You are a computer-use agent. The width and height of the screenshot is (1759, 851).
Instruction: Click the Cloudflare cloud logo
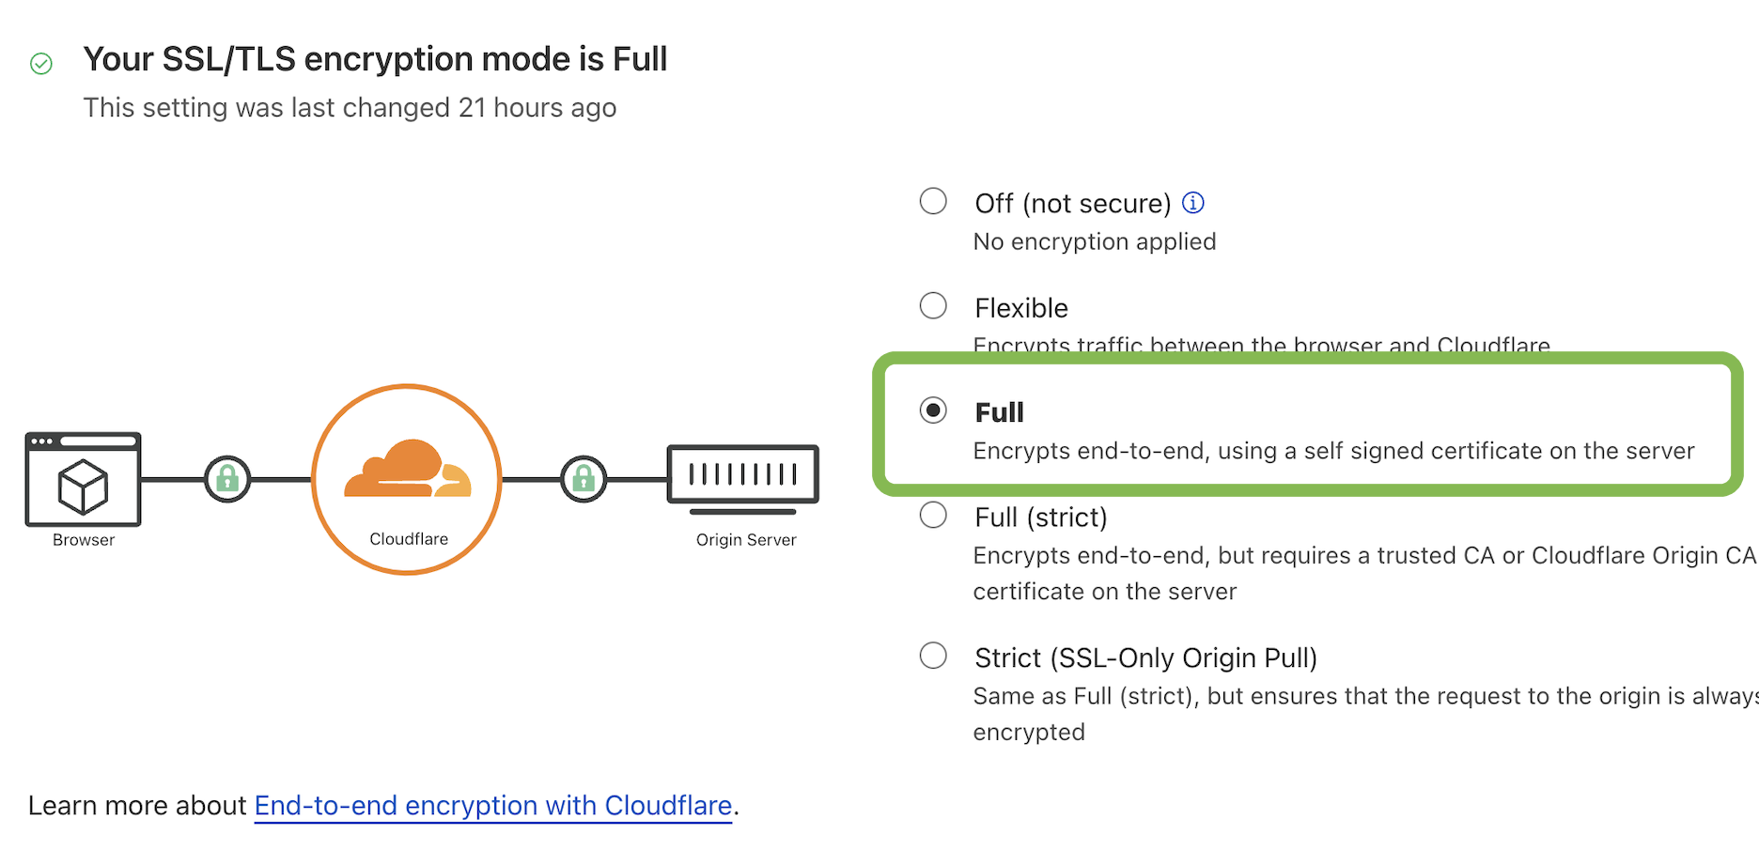[x=407, y=469]
